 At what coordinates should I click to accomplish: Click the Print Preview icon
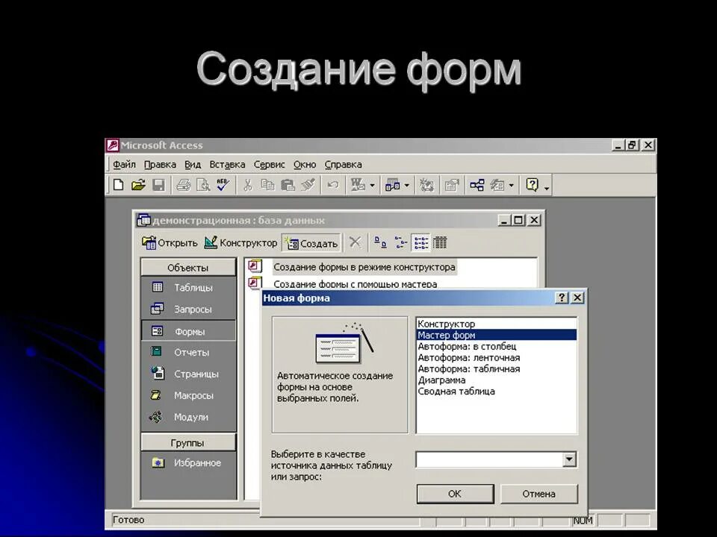203,185
